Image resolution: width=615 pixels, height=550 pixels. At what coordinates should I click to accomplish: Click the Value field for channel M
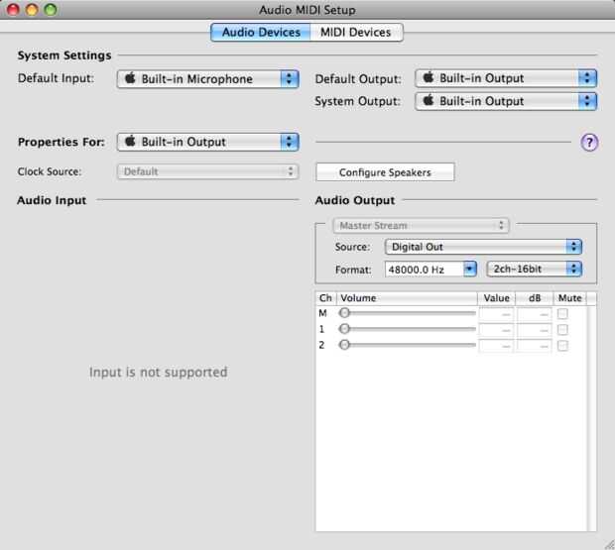point(496,314)
